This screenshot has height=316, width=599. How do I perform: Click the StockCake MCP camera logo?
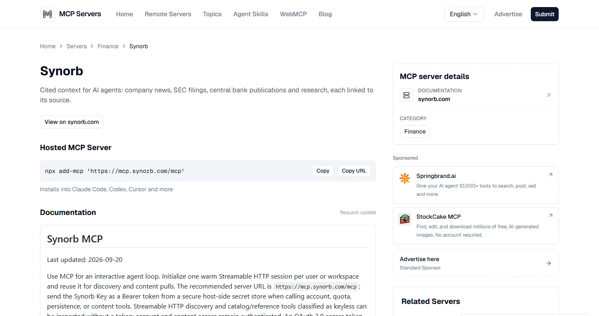click(405, 219)
